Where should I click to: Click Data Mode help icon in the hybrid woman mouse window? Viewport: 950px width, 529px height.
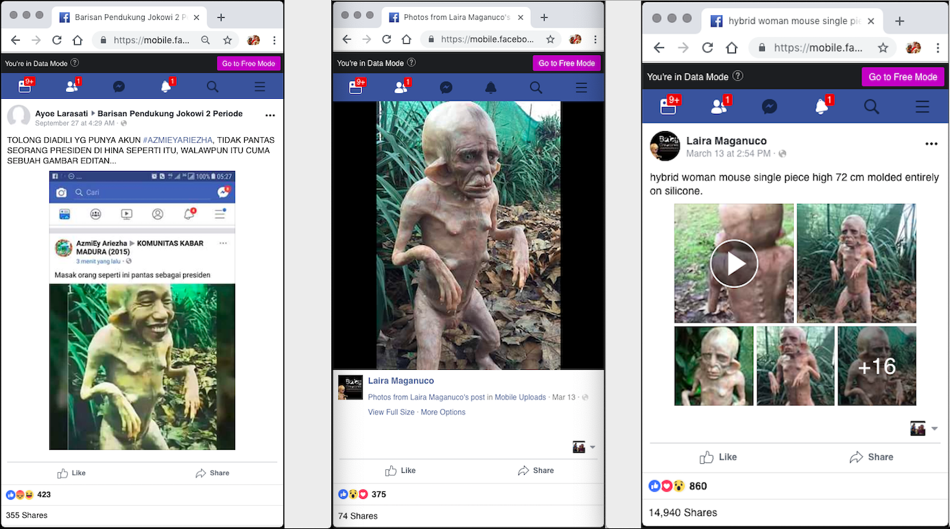tap(737, 76)
